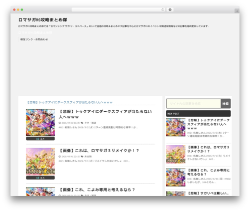Viewport: 250px width, 211px height.
Task: Open main article 【悲報】トゥクアイにダークスフィアが当たらない人へｗｗｗ
Action: (105, 114)
